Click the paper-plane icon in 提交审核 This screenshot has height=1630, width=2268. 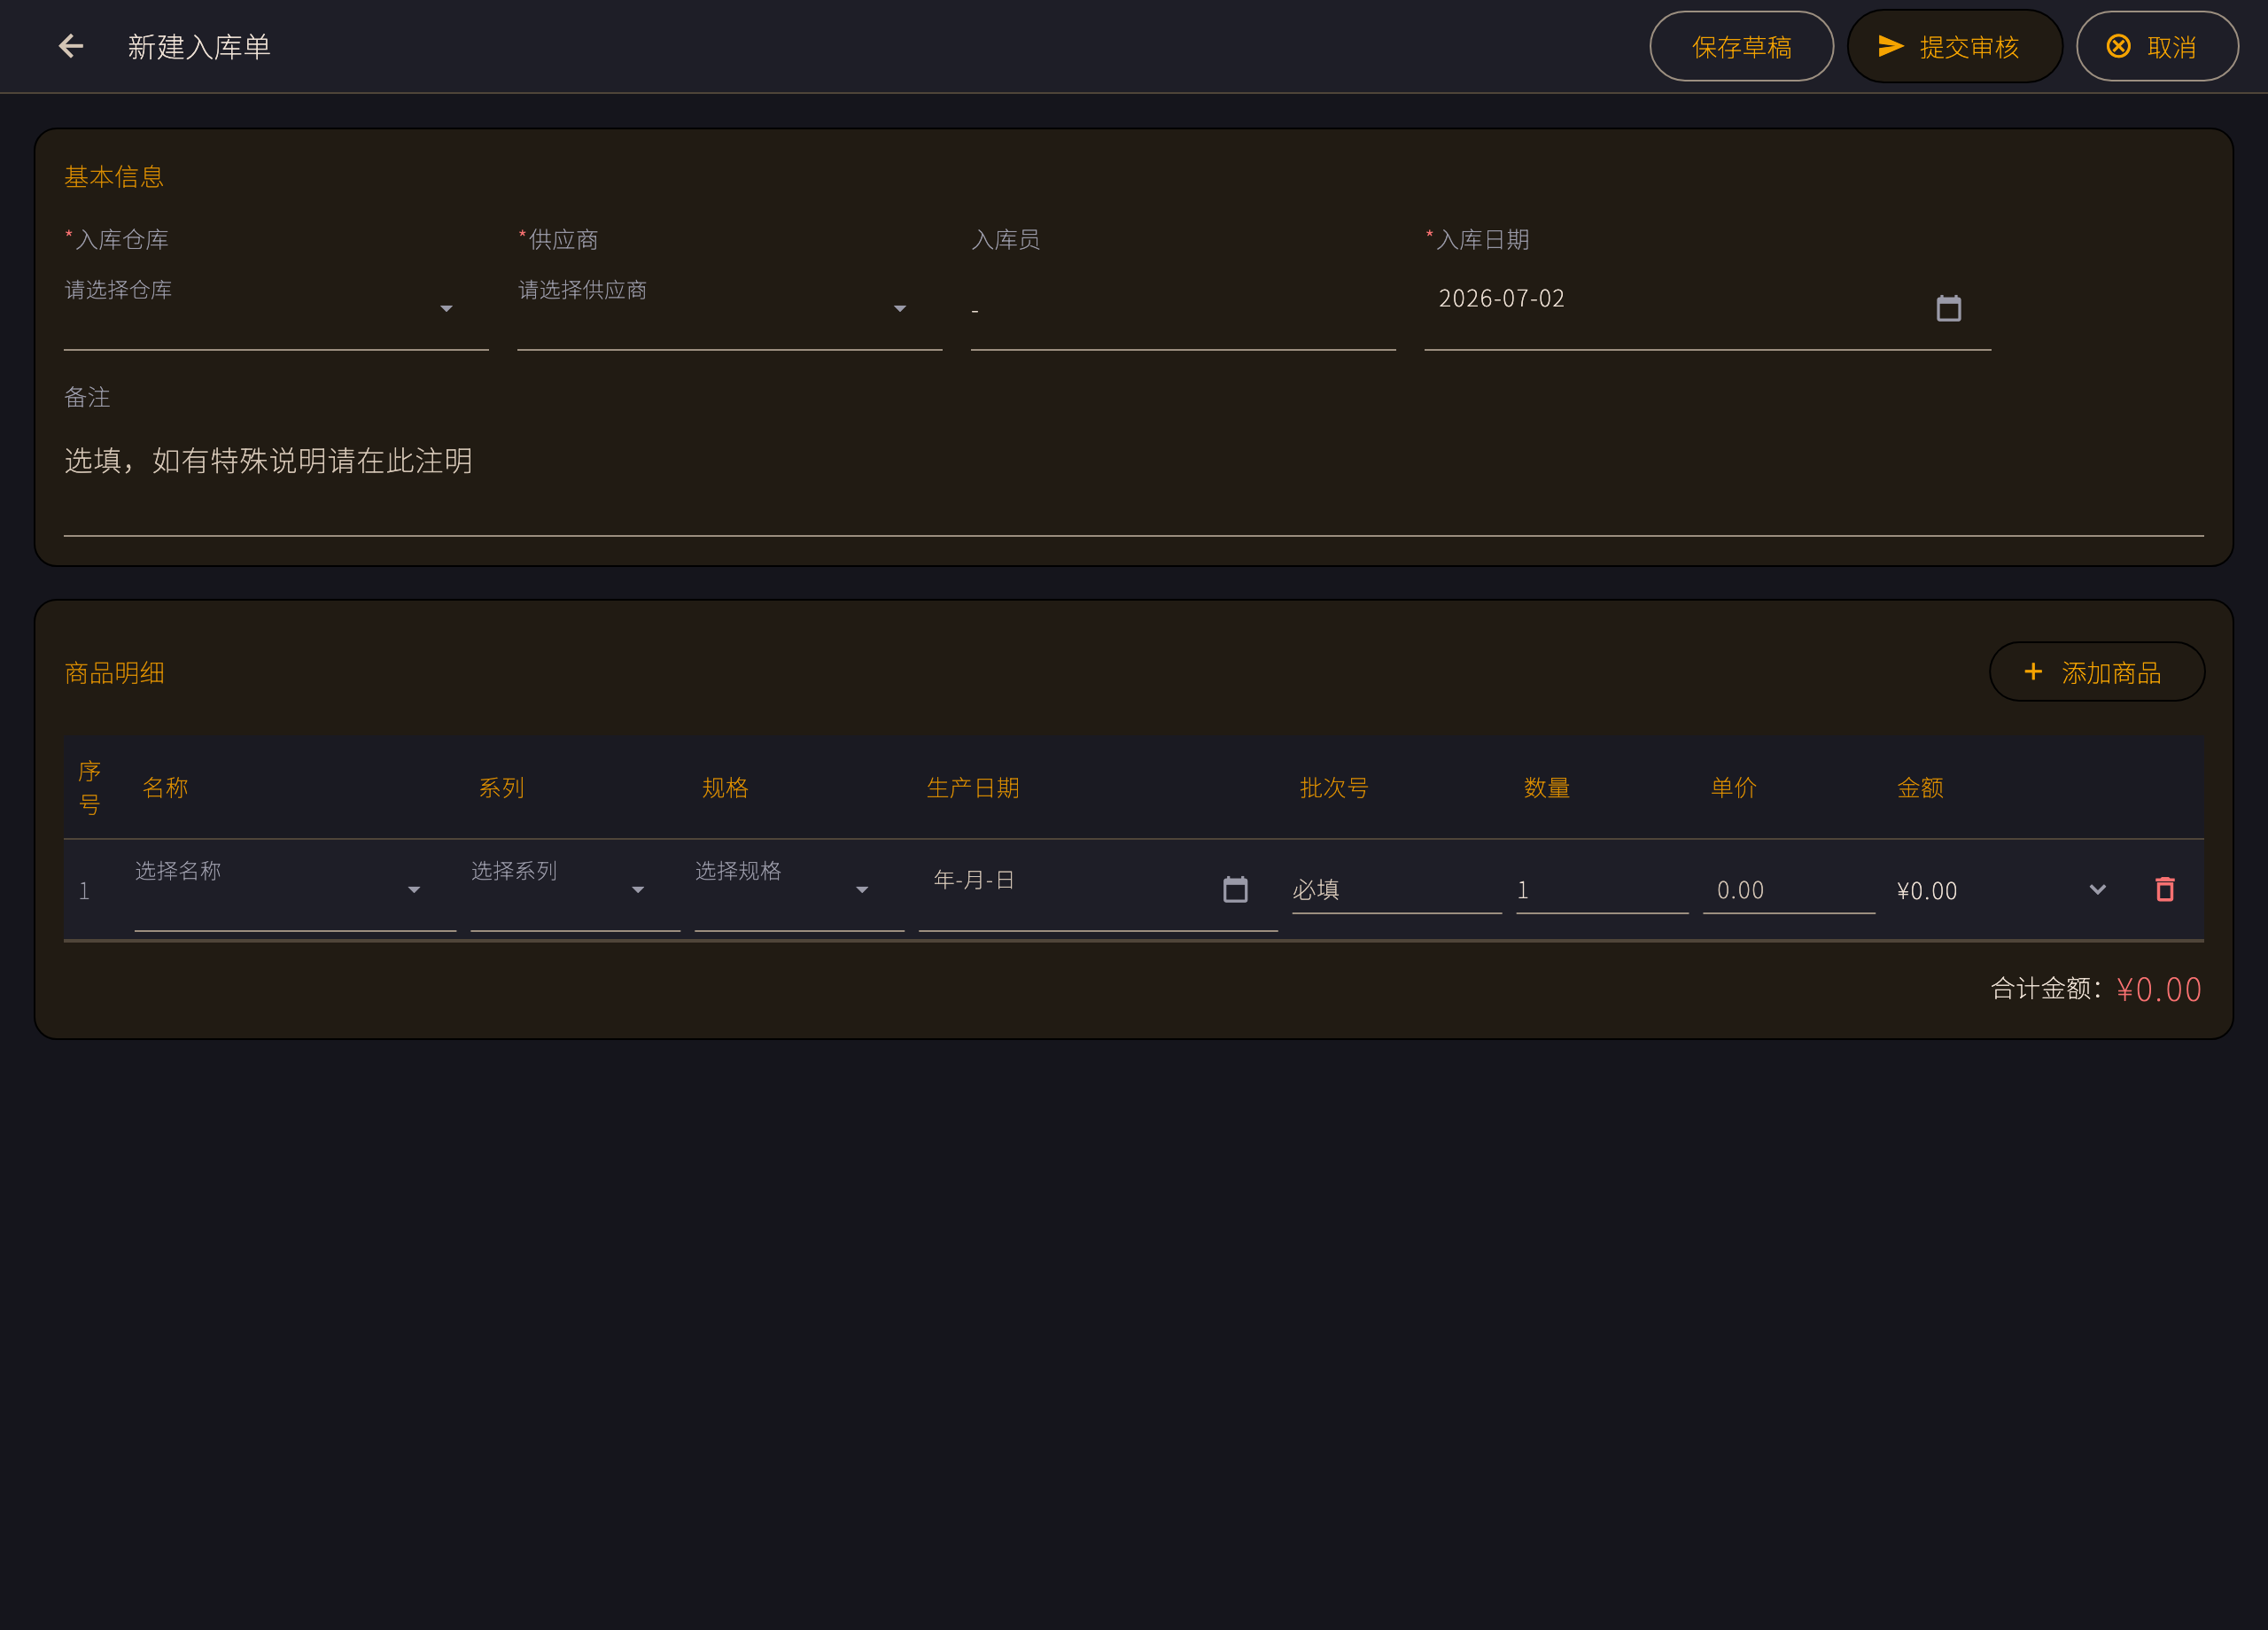[1890, 46]
